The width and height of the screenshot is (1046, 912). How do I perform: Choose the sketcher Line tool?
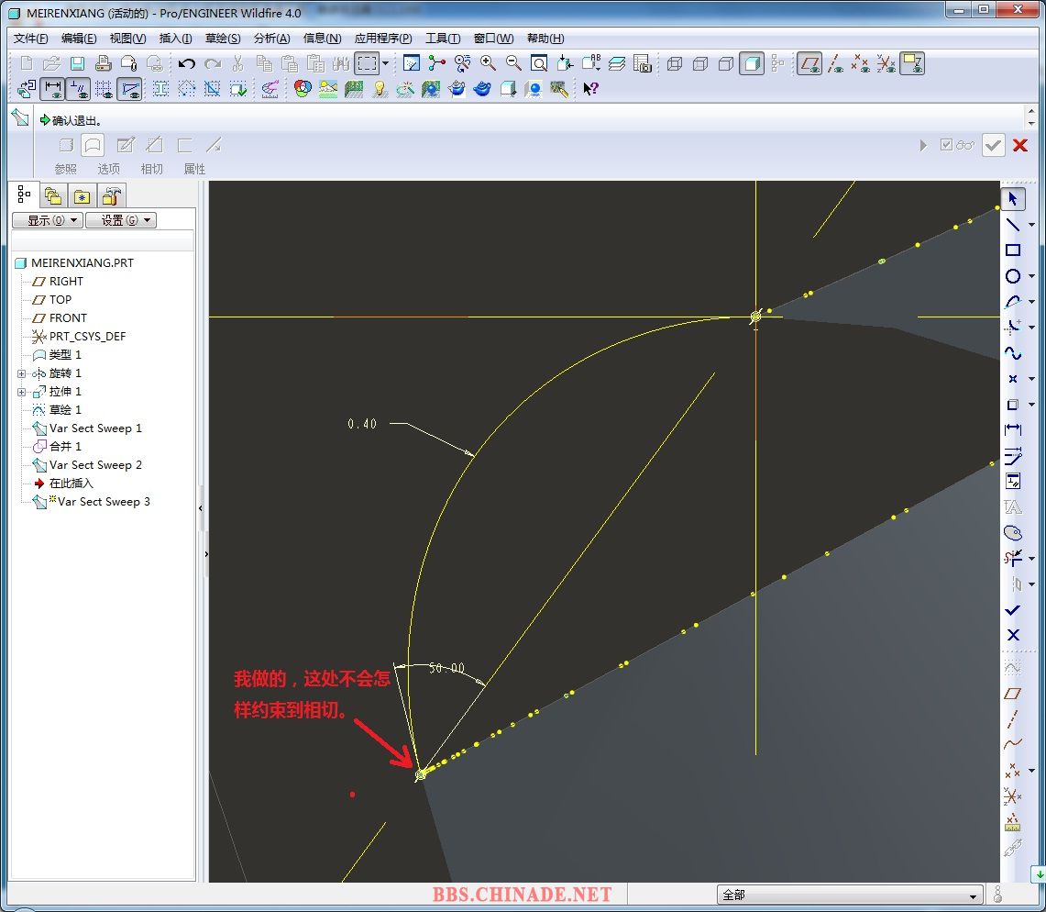point(1013,224)
